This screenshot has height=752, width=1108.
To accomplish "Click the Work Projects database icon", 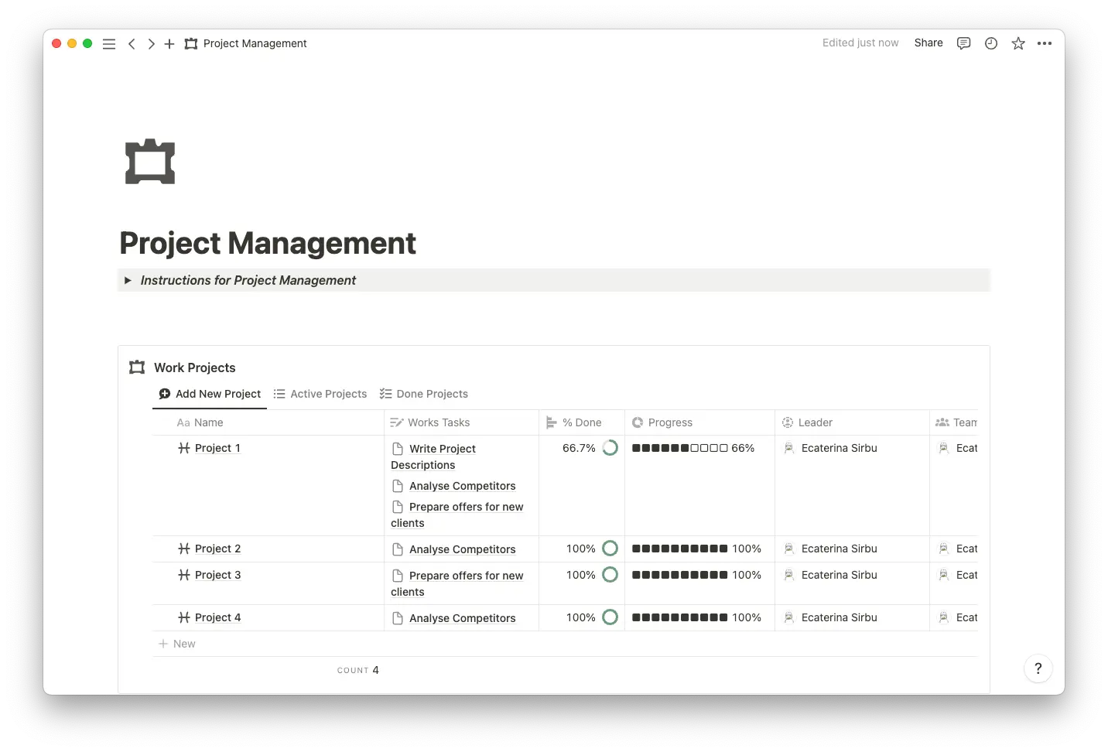I will (136, 367).
